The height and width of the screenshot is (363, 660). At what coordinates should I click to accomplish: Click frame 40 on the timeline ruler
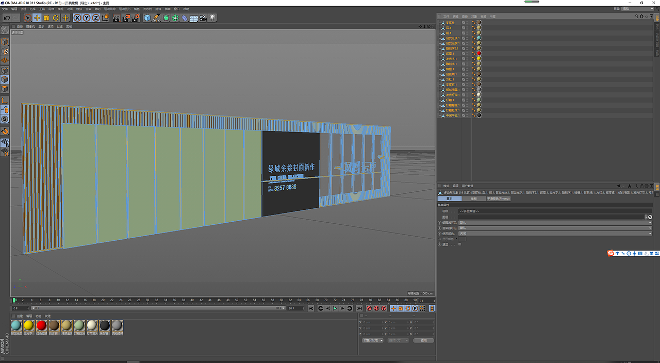[192, 300]
